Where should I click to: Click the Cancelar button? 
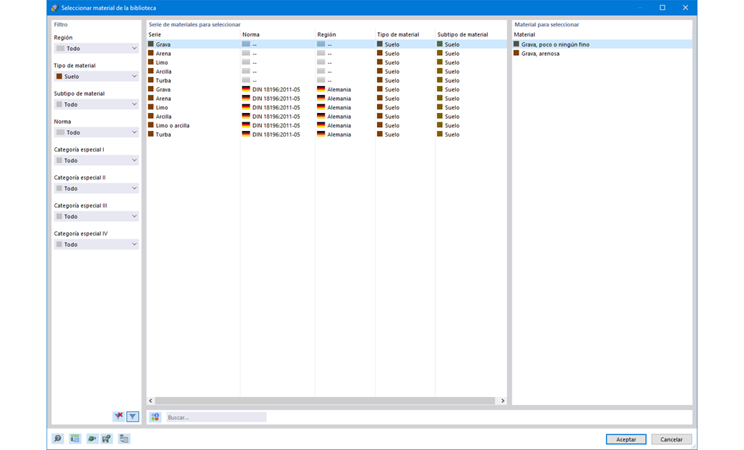point(672,439)
